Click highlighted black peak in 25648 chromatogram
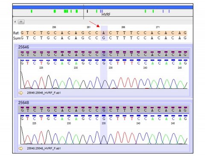The width and height of the screenshot is (205, 156). pos(104,140)
